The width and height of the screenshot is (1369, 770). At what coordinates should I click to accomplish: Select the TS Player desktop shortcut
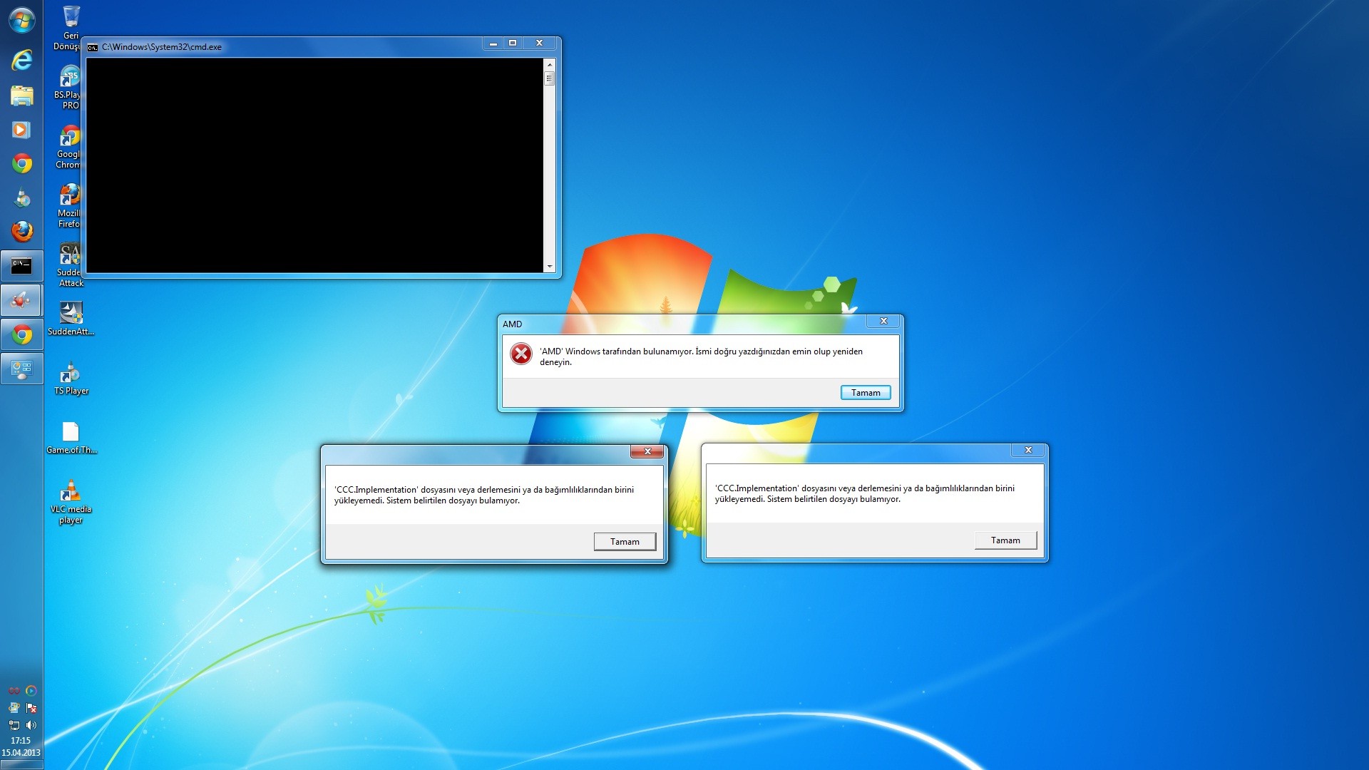click(71, 378)
